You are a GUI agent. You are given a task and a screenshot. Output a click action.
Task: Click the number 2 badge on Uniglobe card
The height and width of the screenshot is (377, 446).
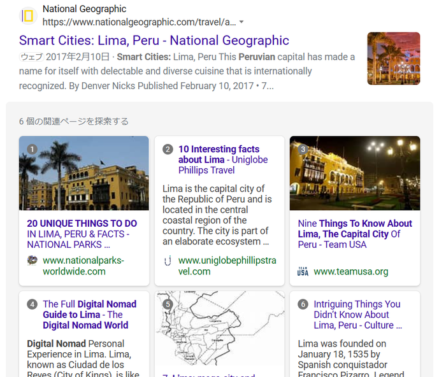click(168, 149)
